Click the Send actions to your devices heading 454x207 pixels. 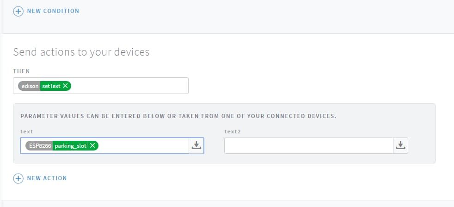[x=81, y=52]
